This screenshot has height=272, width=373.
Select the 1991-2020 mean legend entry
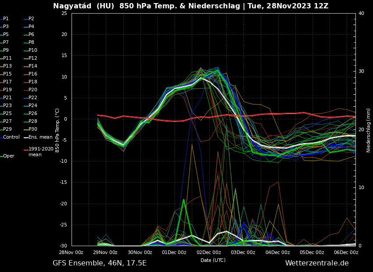[x=41, y=152]
